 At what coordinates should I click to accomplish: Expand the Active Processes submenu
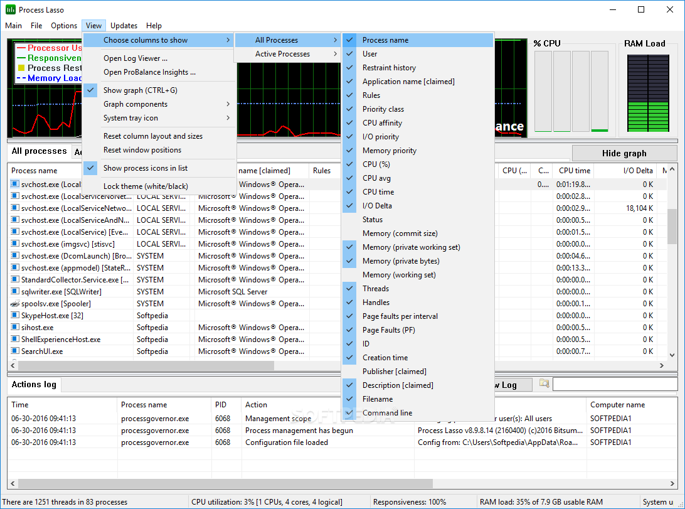[x=287, y=54]
